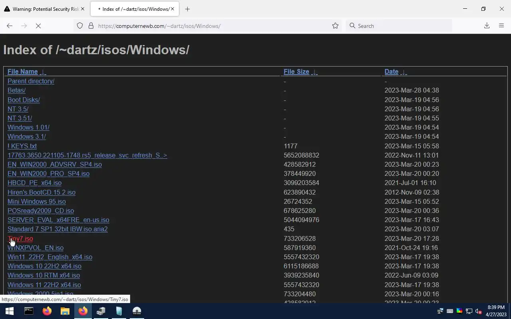Viewport: 511px width, 319px height.
Task: Download Hiren's.BootCD.15.2.iso
Action: pos(42,192)
